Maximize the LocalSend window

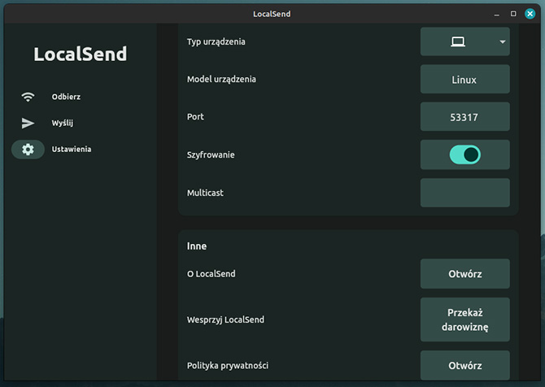[513, 14]
